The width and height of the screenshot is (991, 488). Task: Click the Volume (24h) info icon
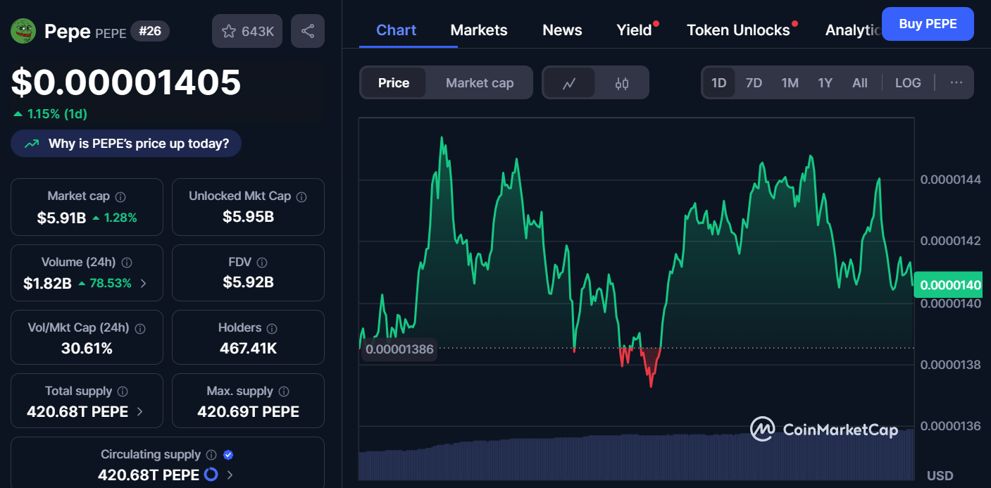[x=127, y=262]
